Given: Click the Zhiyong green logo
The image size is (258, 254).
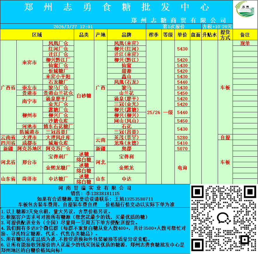Looking at the screenshot, I should (x=245, y=9).
